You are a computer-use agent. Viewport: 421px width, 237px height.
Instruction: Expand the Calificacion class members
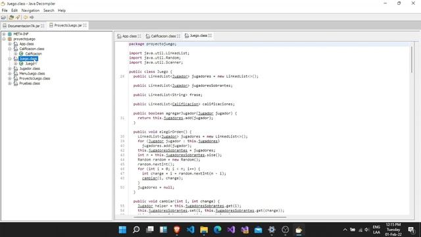(15, 54)
